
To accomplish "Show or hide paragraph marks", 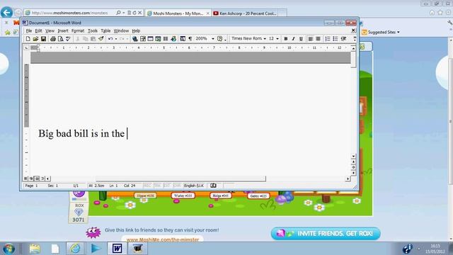I will (190, 39).
